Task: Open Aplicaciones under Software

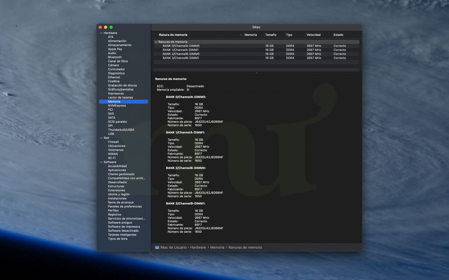Action: (x=117, y=170)
